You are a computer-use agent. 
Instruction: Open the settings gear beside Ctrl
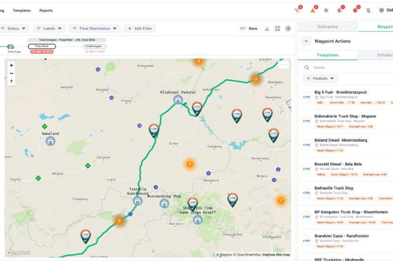coord(381,10)
